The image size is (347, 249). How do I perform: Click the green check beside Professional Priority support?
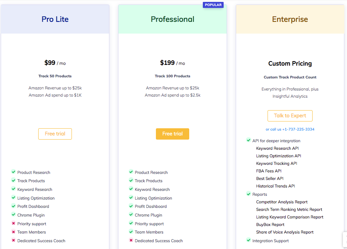click(x=131, y=223)
